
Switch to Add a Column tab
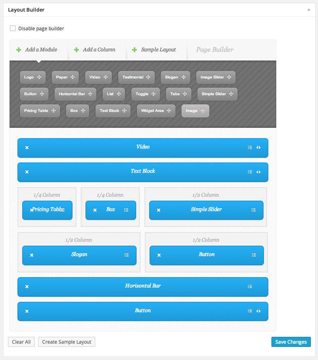pos(97,49)
